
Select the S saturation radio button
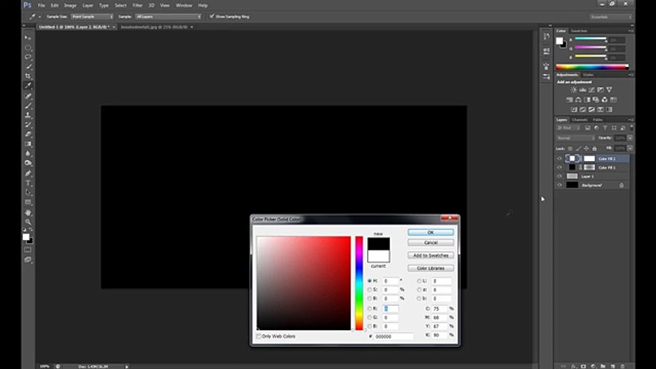tap(370, 290)
